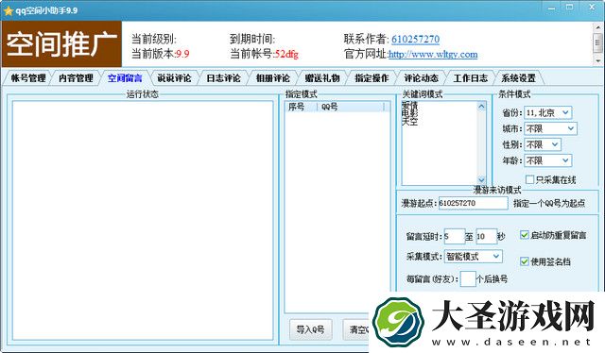605x353 pixels.
Task: Open the 说说评论 tab
Action: [x=174, y=78]
